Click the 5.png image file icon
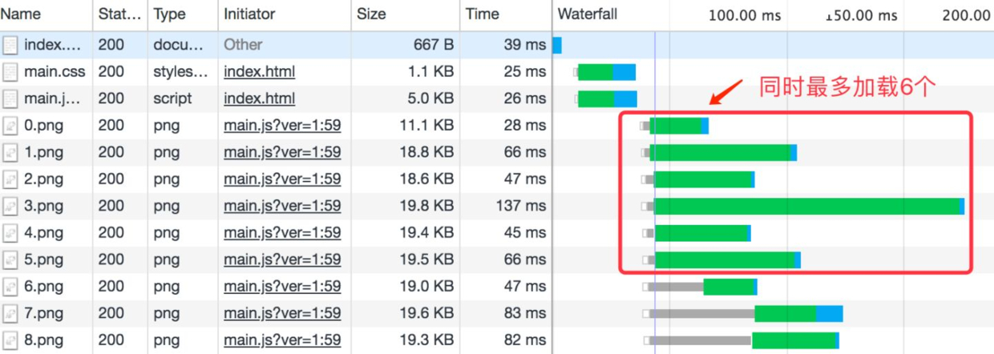Screen dimensions: 994x354 tap(10, 259)
